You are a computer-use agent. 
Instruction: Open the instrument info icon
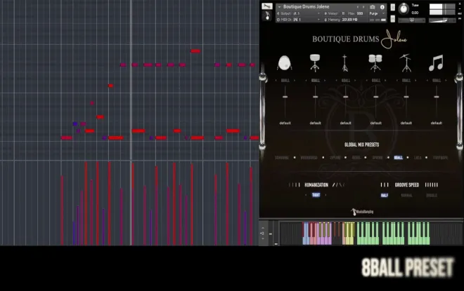click(382, 7)
